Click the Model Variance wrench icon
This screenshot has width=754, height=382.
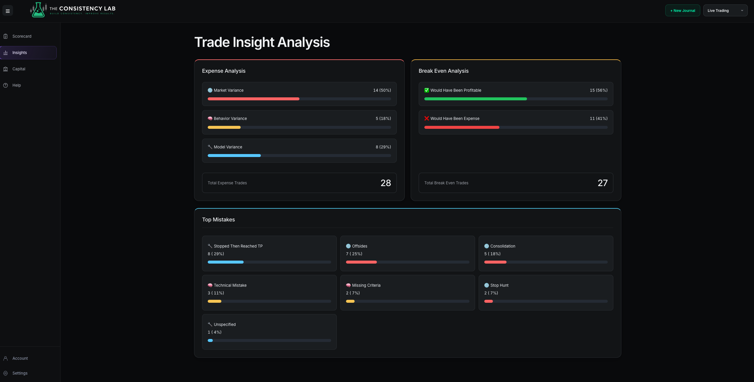pyautogui.click(x=210, y=147)
